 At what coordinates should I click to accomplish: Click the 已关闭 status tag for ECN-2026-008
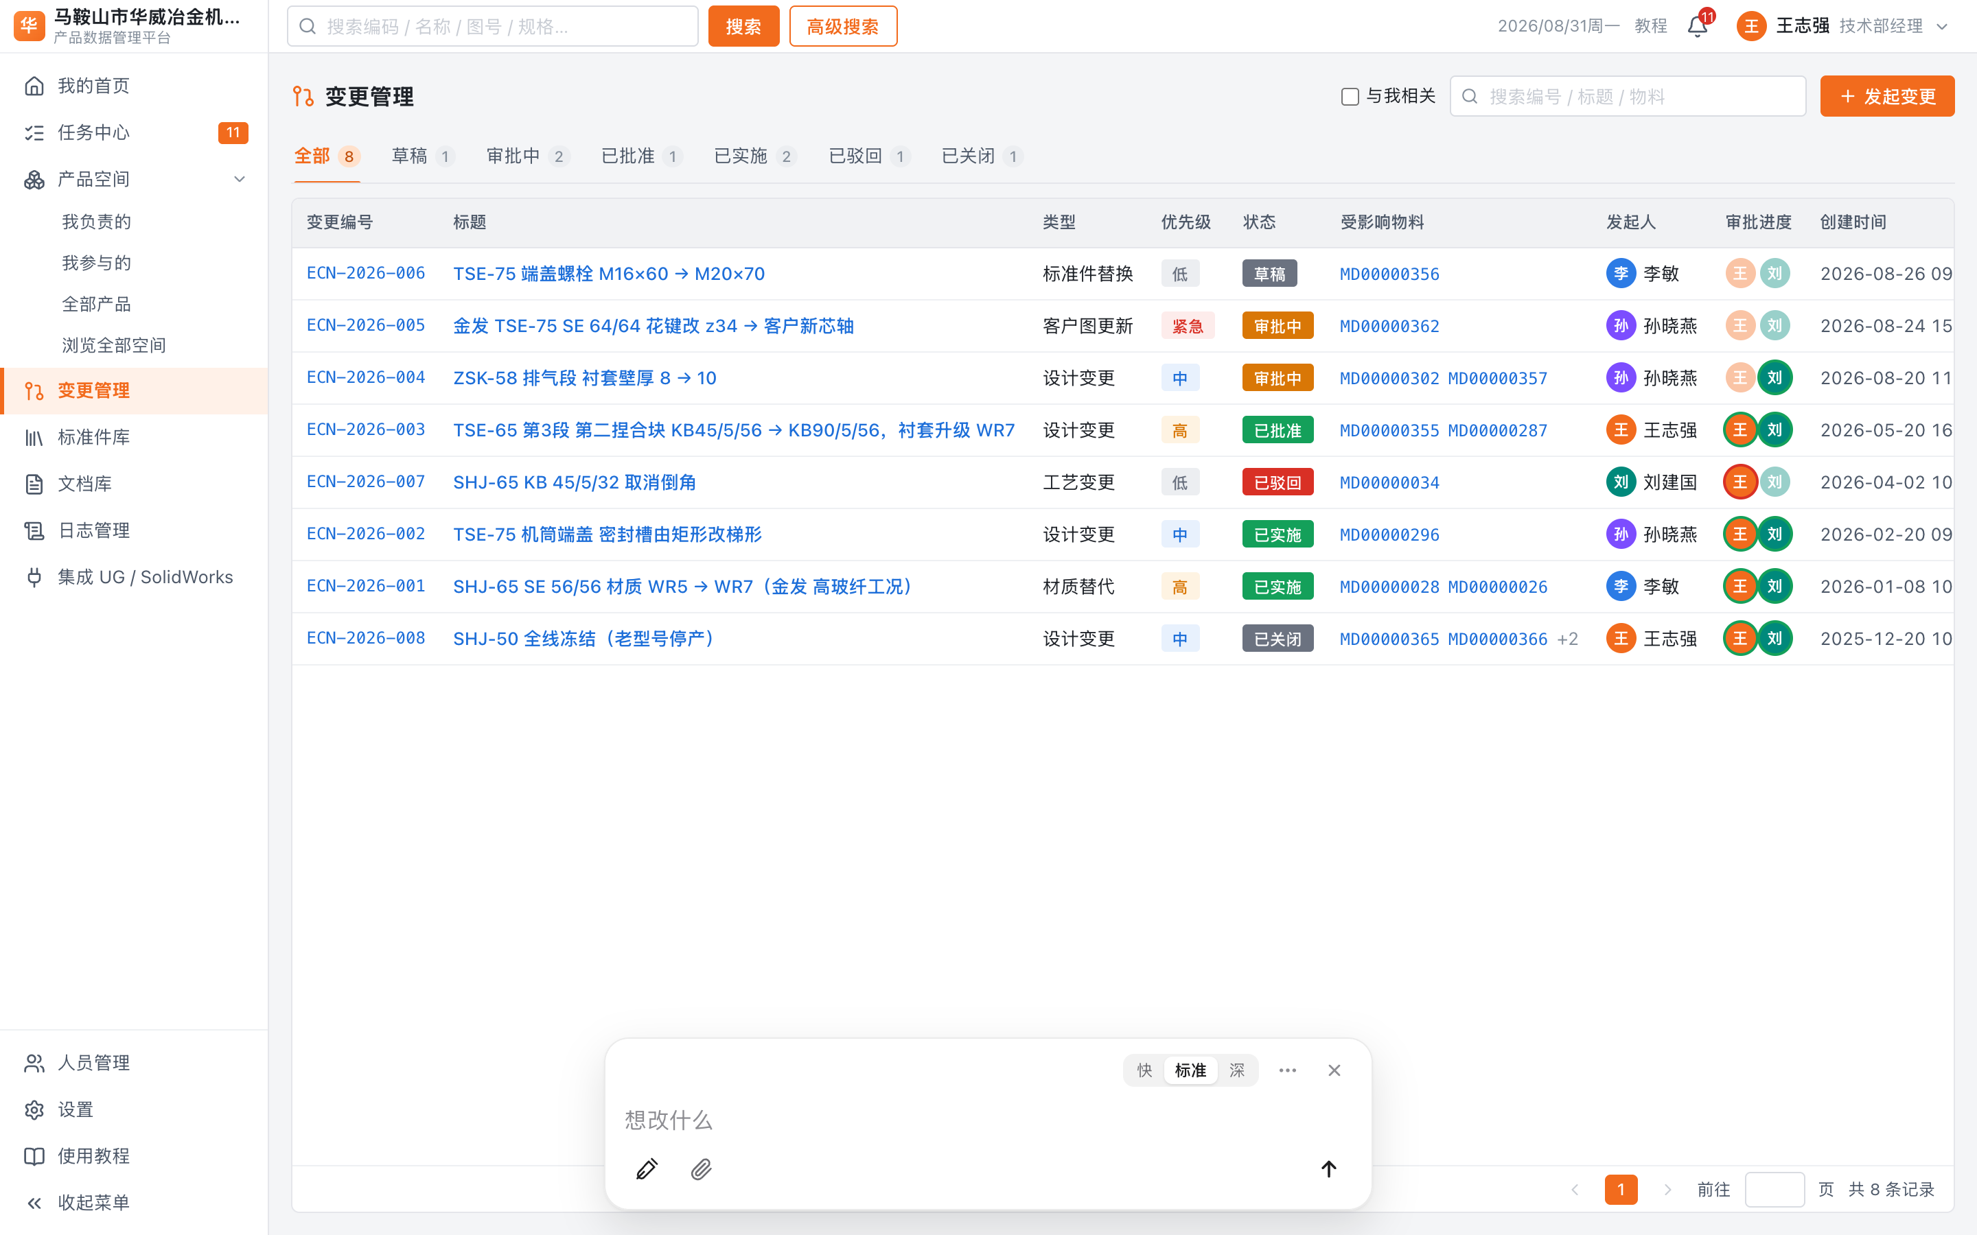coord(1277,639)
